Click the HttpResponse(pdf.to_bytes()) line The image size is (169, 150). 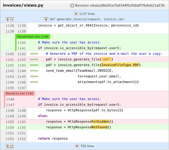pos(84,110)
